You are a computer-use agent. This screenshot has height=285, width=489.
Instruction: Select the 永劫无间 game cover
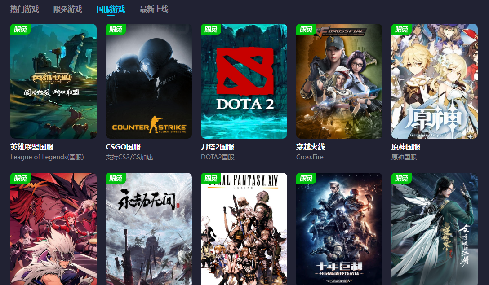149,229
